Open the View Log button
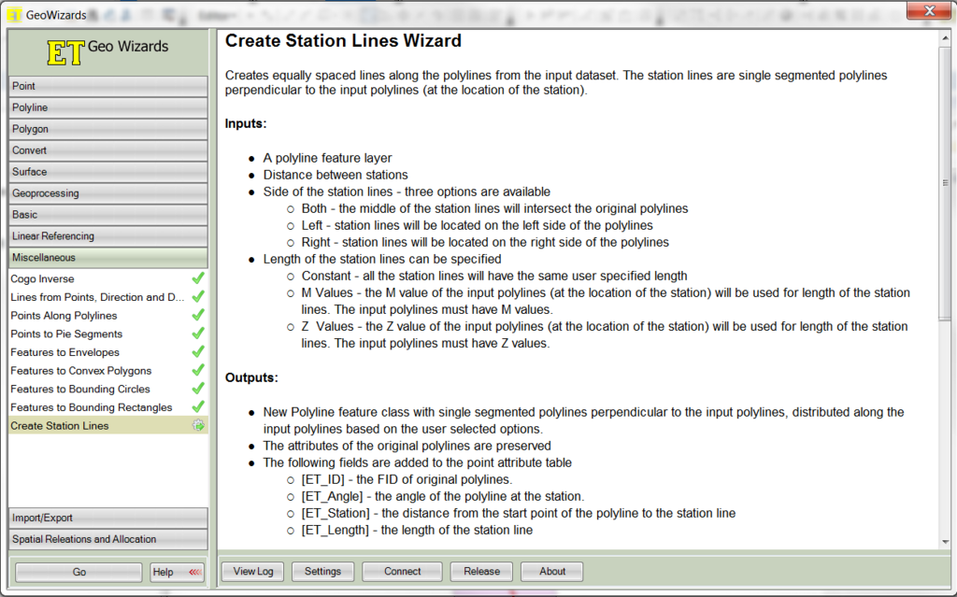 coord(252,571)
